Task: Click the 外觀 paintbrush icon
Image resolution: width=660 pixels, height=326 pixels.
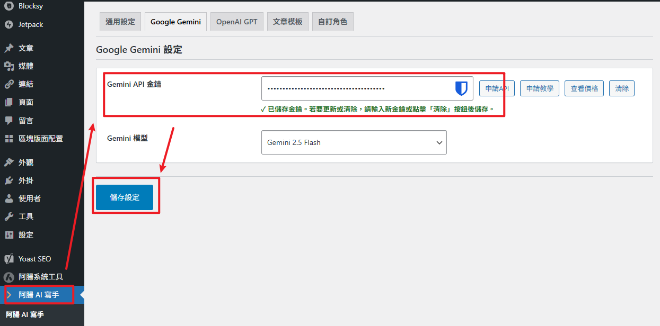Action: [8, 162]
